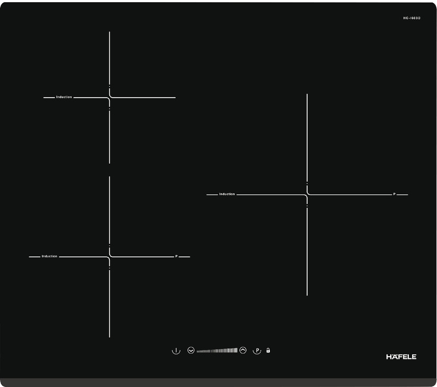Click the Induction label of the right zone
Image resolution: width=437 pixels, height=387 pixels.
227,195
